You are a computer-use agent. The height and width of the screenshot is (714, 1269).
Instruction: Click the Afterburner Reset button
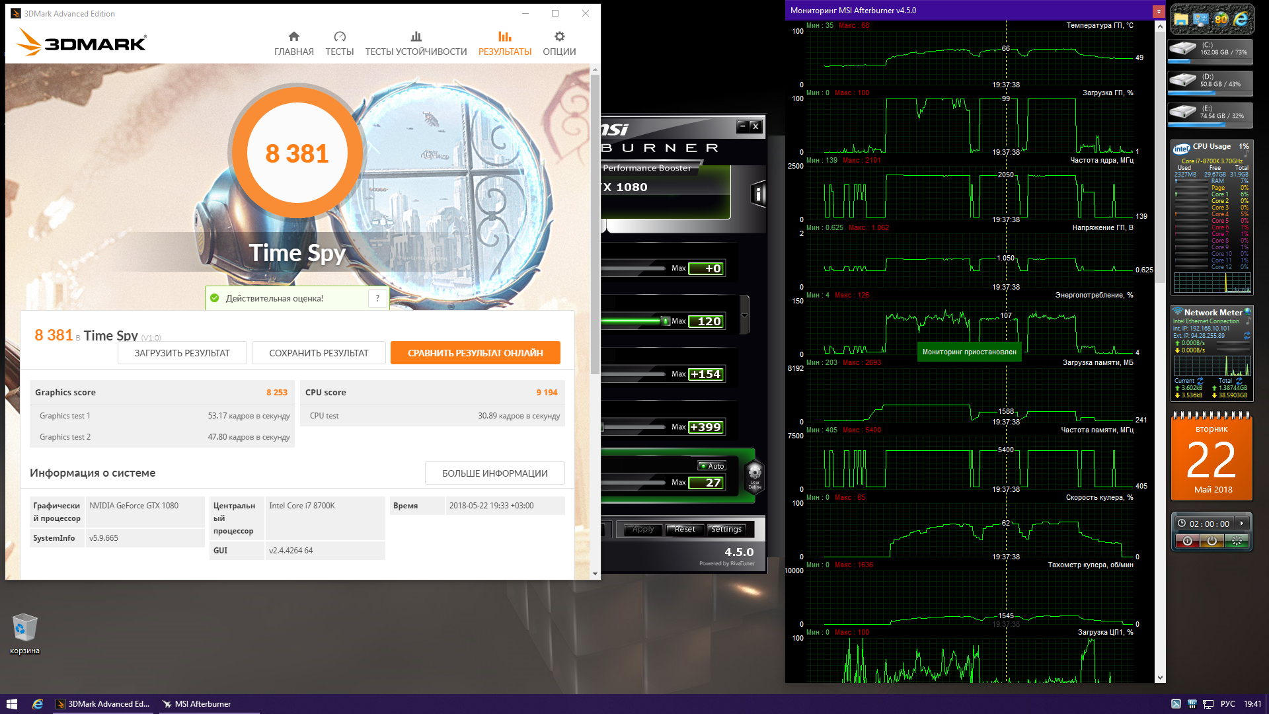tap(685, 530)
